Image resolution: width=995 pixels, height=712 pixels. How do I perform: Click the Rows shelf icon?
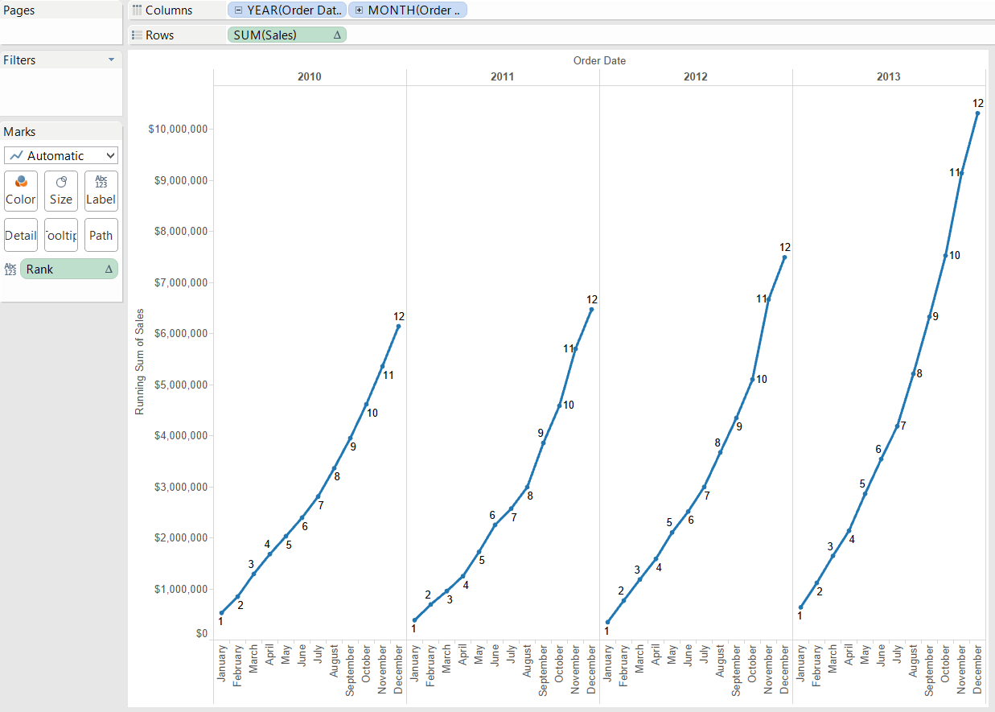click(137, 35)
